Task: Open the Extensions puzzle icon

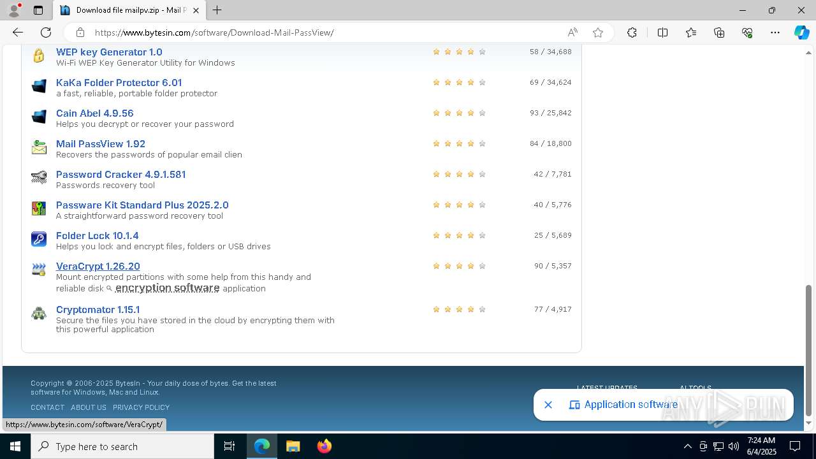Action: coord(632,33)
